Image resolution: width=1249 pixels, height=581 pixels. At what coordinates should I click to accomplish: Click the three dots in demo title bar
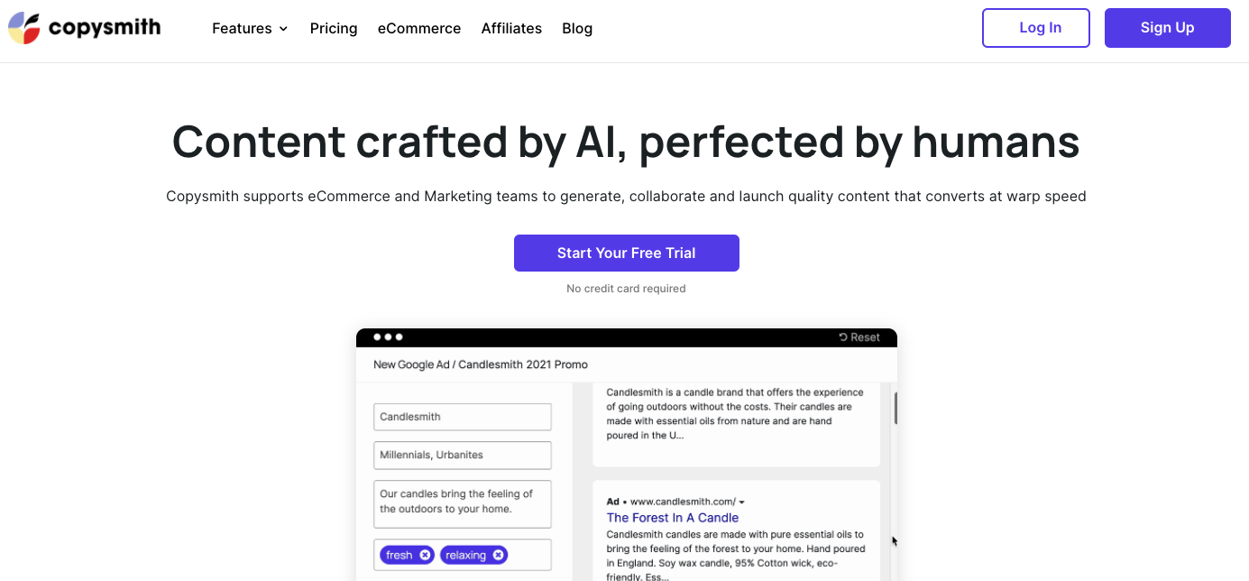click(388, 337)
